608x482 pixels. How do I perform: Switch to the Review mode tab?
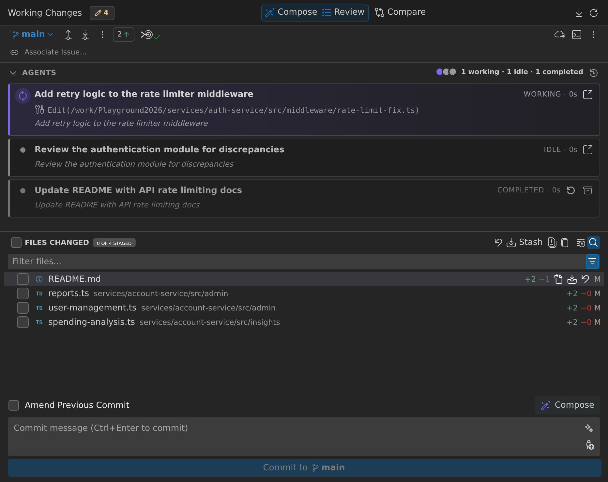click(343, 12)
